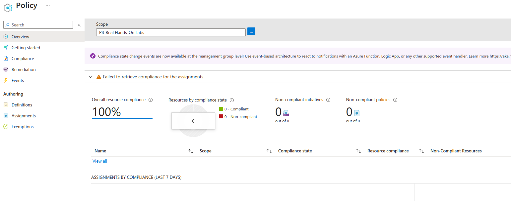The height and width of the screenshot is (201, 511).
Task: Select Definitions under Authoring
Action: 22,105
